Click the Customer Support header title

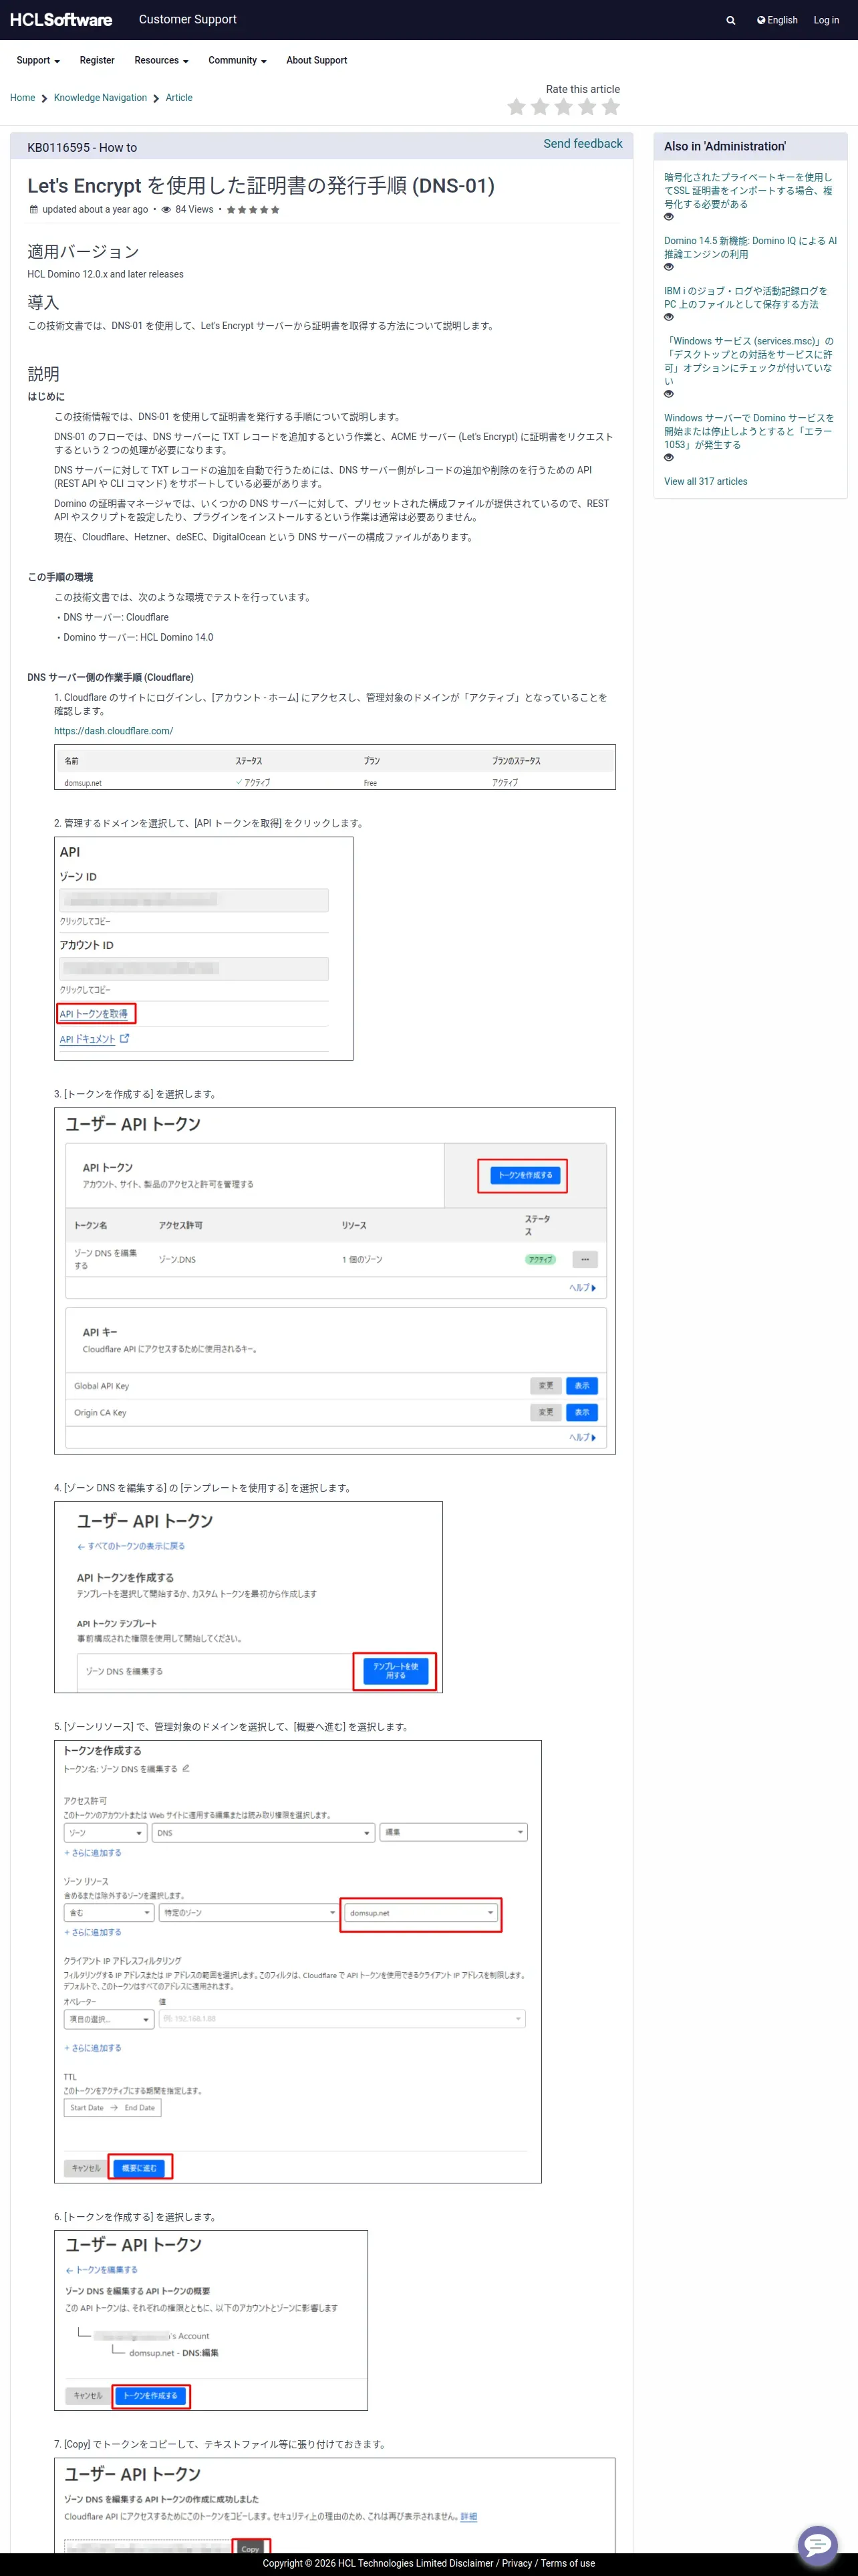188,19
